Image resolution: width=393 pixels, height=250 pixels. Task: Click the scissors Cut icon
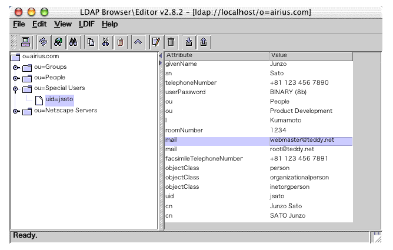(x=105, y=42)
